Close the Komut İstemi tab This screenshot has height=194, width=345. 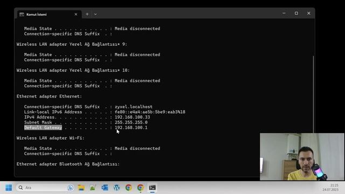click(76, 15)
